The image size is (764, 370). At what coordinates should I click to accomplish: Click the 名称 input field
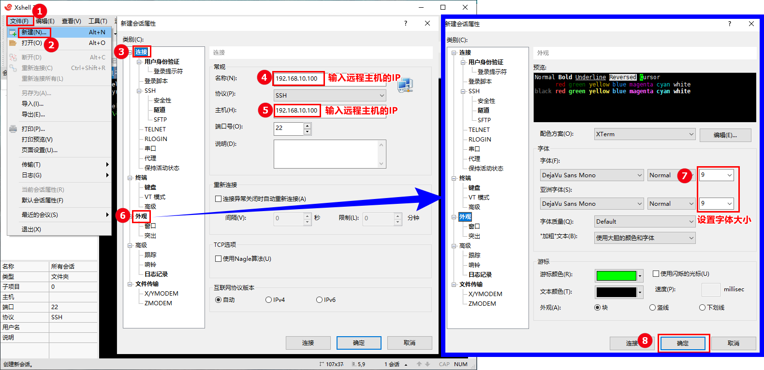(330, 79)
